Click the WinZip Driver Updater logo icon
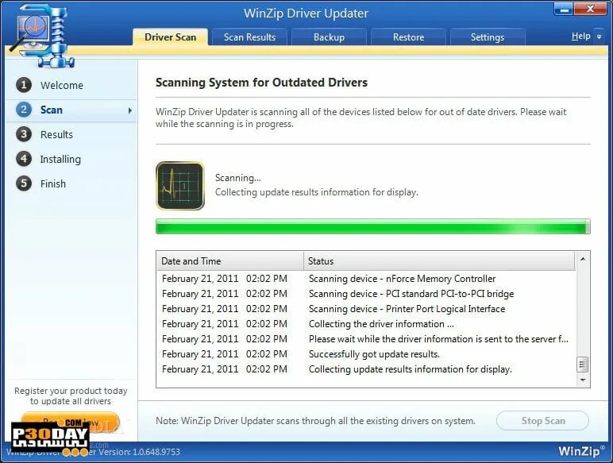This screenshot has height=463, width=613. tap(42, 35)
